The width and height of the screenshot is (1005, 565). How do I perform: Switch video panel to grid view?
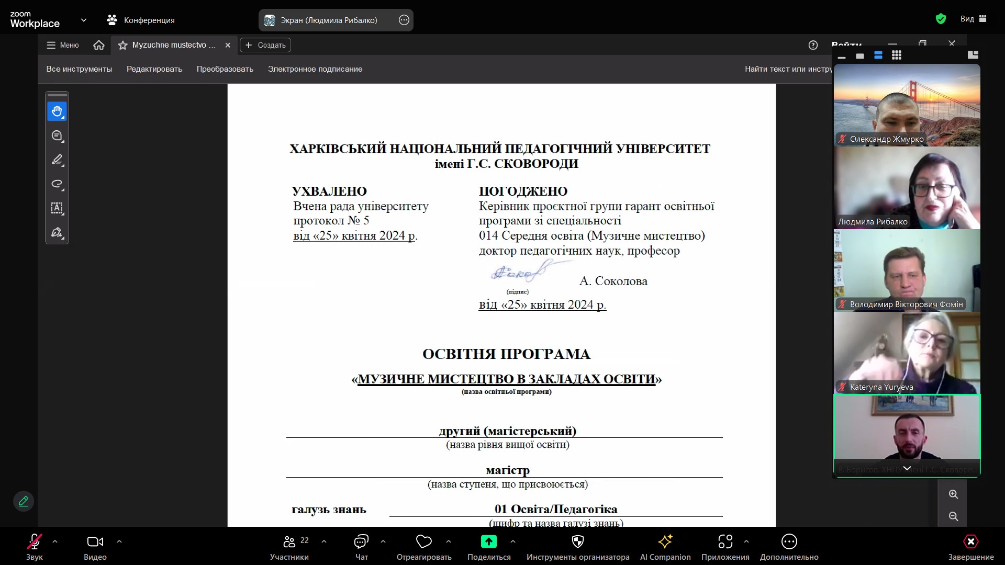(x=897, y=55)
